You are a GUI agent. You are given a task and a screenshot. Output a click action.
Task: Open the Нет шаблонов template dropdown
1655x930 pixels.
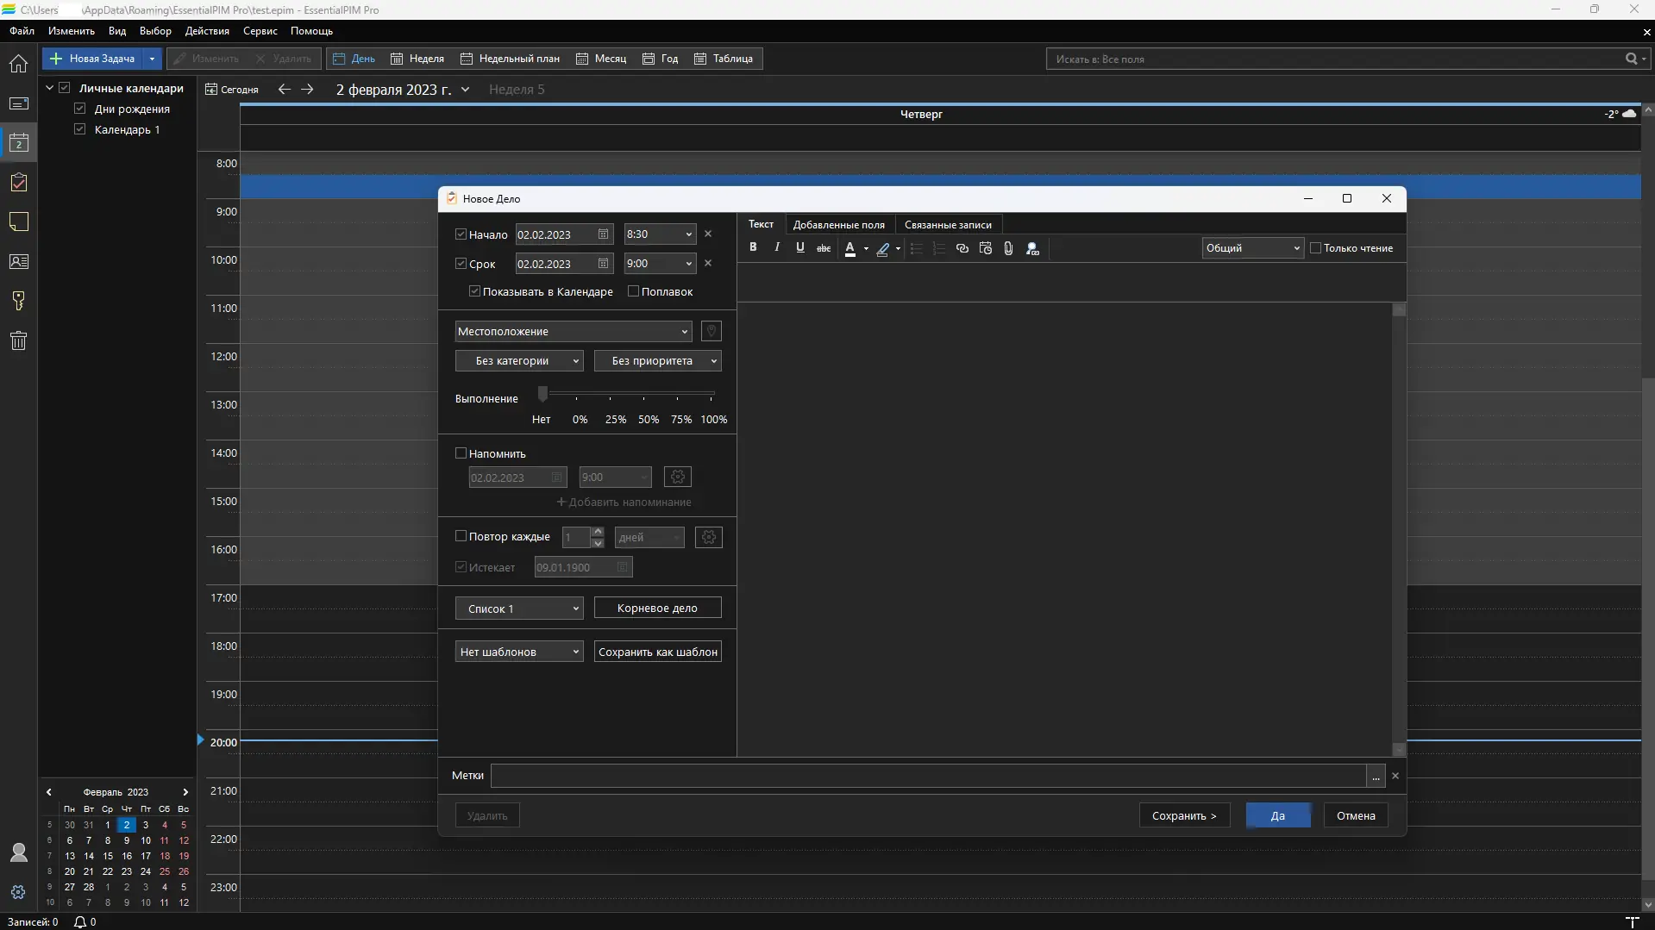pyautogui.click(x=519, y=652)
